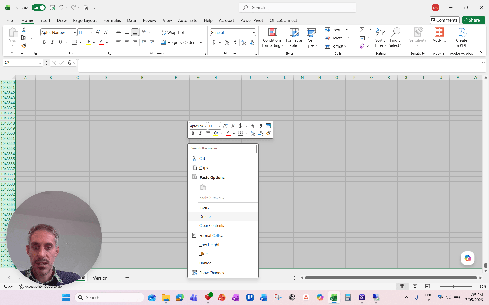Toggle bottom align in Alignment group
489x305 pixels.
point(135,32)
